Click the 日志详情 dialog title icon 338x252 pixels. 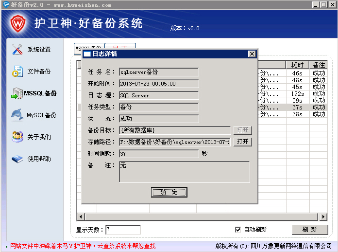click(x=87, y=54)
